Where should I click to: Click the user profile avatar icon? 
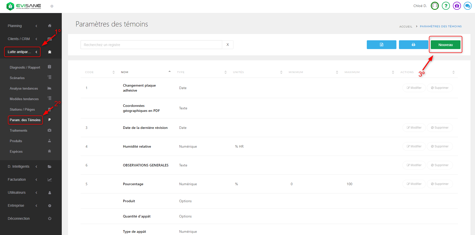coord(435,6)
